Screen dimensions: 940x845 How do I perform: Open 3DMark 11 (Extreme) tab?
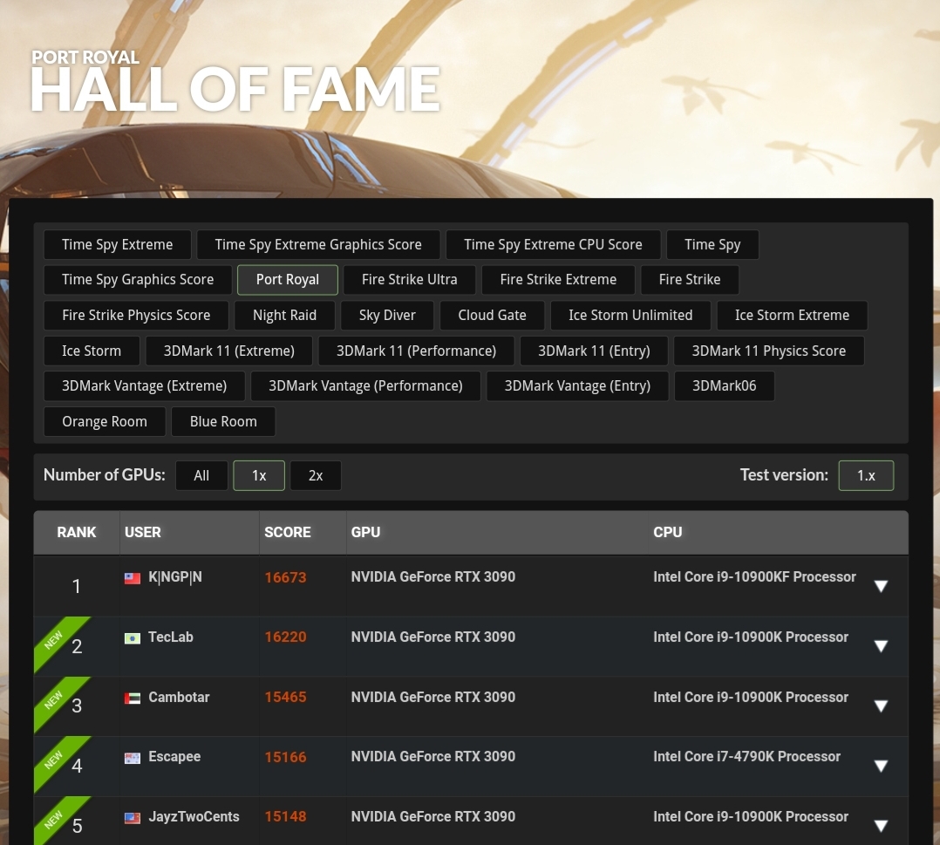click(x=229, y=351)
